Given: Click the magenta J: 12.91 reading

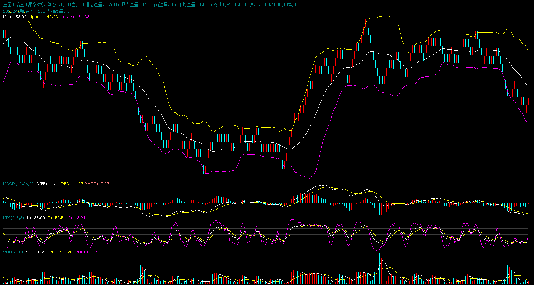Looking at the screenshot, I should click(77, 218).
